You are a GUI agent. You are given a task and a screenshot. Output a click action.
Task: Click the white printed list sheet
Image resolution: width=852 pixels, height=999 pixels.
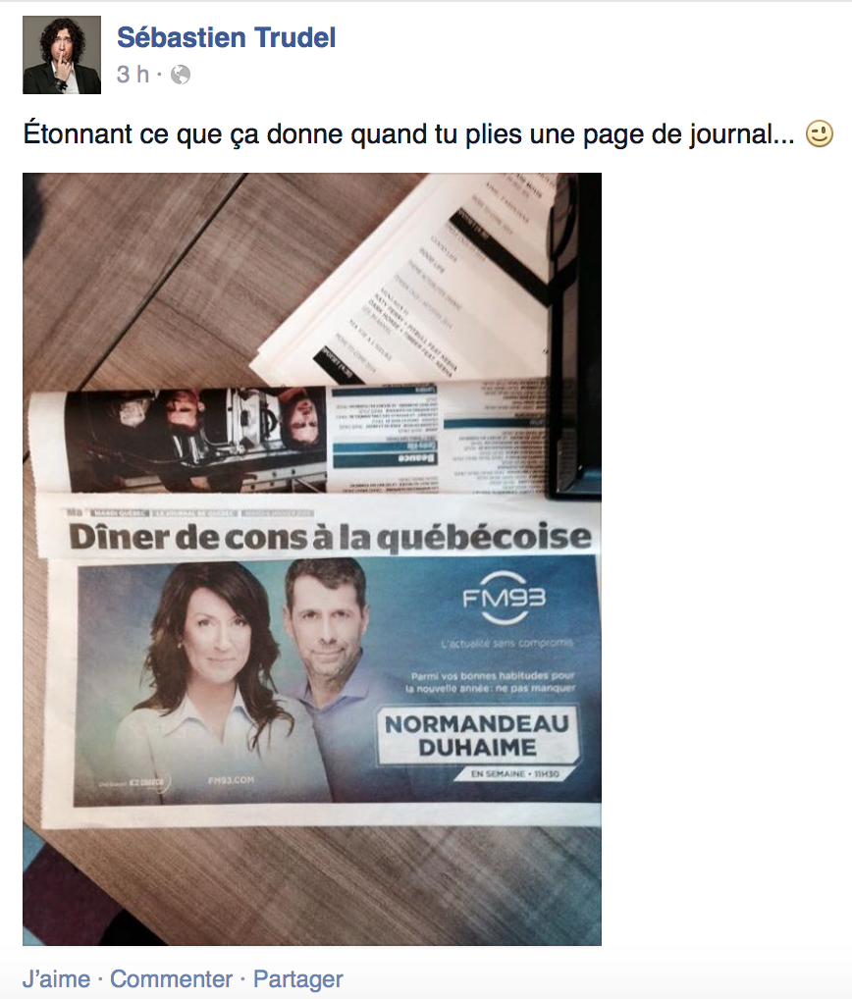pyautogui.click(x=407, y=281)
